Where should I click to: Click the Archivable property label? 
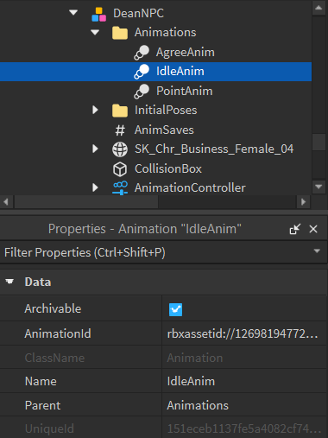pos(53,308)
